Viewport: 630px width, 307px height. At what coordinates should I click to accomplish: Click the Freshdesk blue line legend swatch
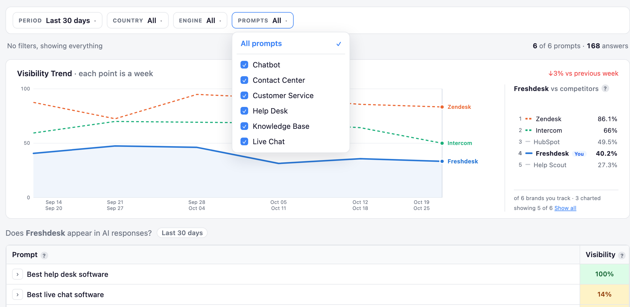[x=529, y=153]
